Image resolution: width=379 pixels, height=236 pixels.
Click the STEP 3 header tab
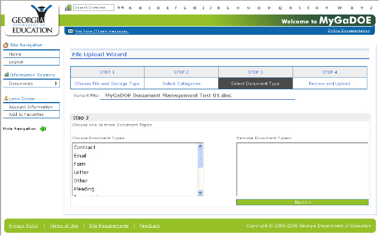[x=255, y=72]
